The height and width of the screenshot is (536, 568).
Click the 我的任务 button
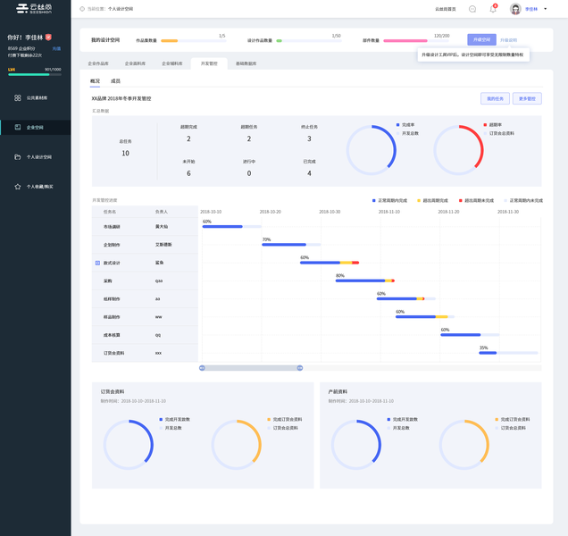point(495,98)
